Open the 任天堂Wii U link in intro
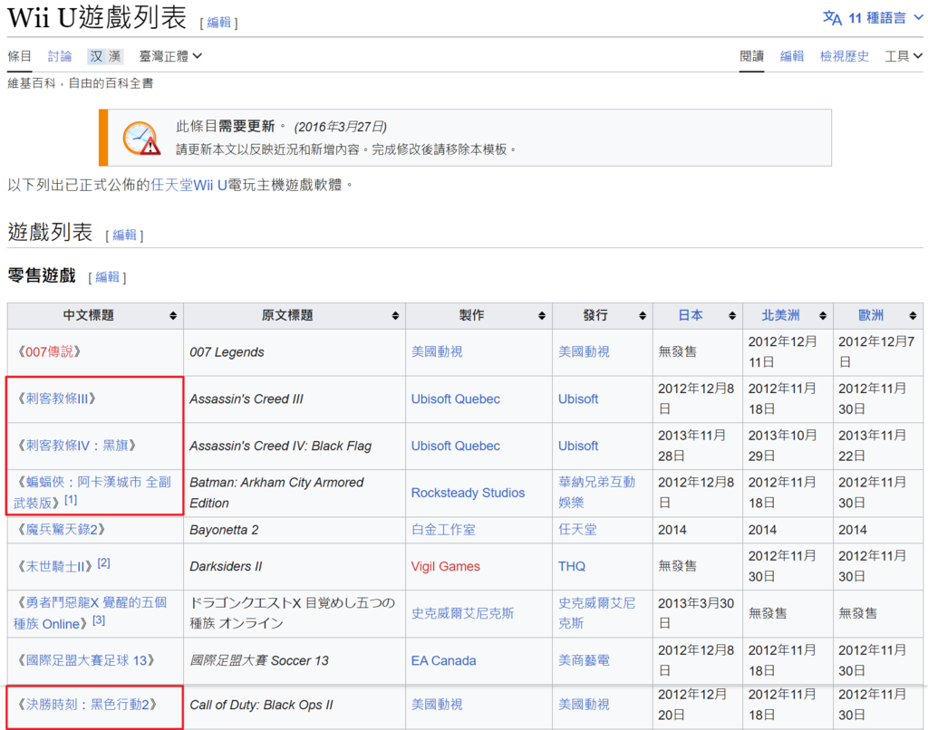 pos(188,185)
